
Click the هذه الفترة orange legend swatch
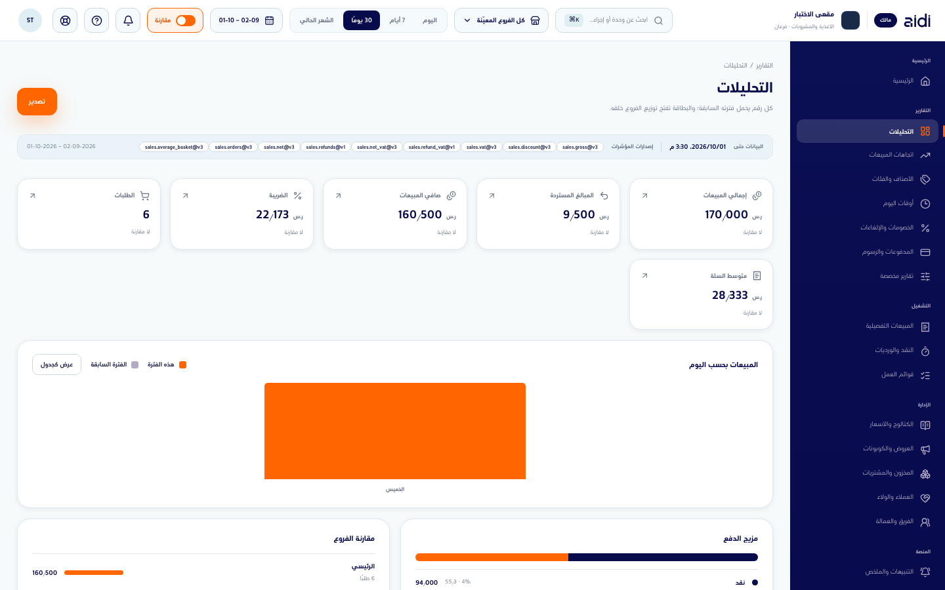coord(182,364)
